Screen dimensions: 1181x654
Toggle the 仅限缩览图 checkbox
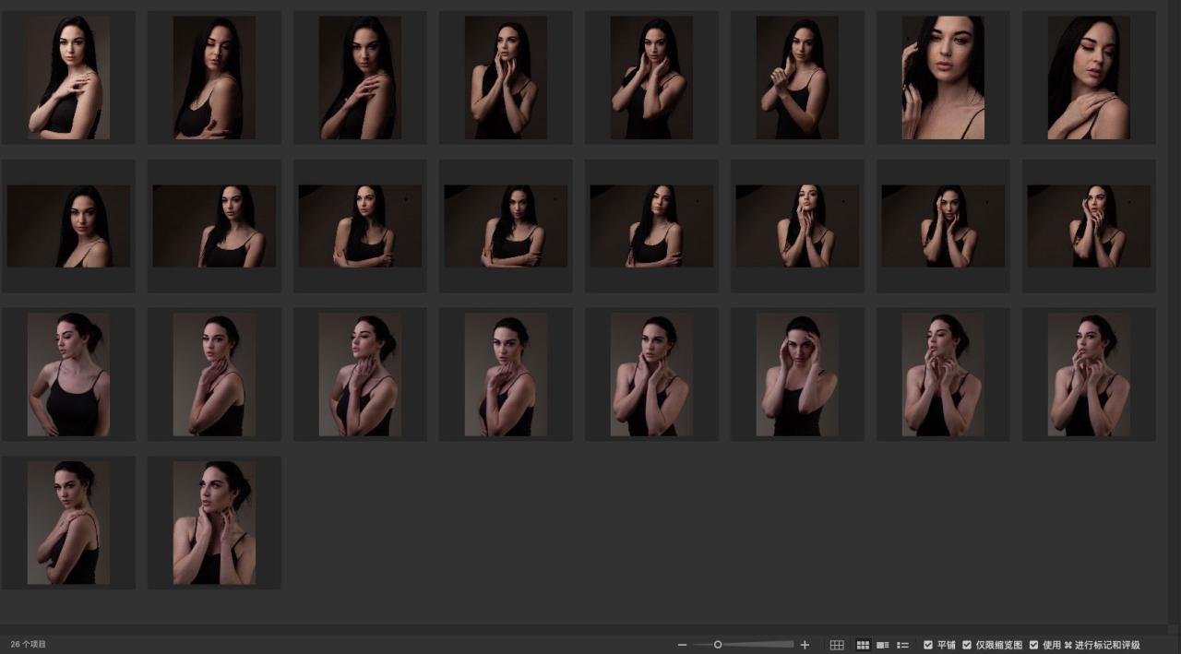tap(967, 645)
